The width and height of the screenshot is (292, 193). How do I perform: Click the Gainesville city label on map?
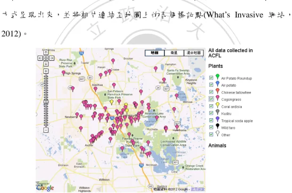130,116
